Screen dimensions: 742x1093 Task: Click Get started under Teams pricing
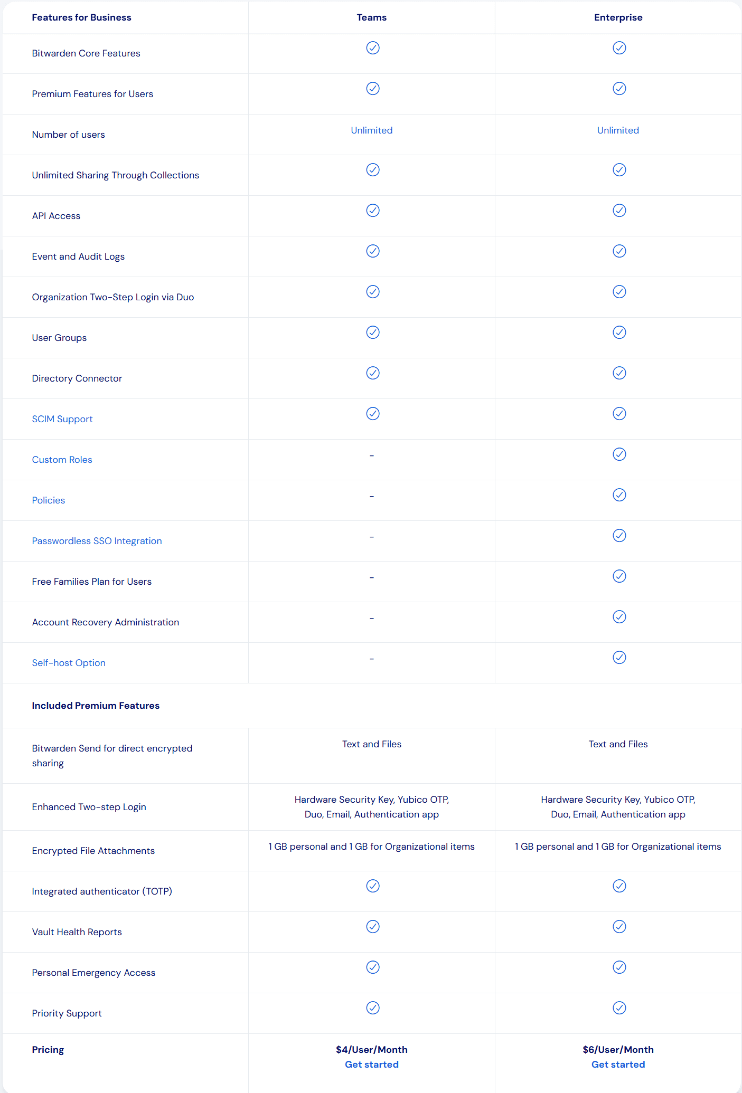pos(372,1064)
